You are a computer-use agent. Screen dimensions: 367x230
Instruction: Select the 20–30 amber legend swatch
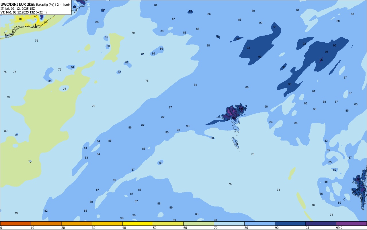coord(77,223)
